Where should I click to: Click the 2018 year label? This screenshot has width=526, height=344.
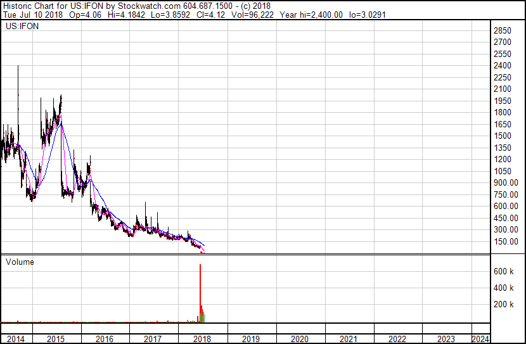coord(202,339)
